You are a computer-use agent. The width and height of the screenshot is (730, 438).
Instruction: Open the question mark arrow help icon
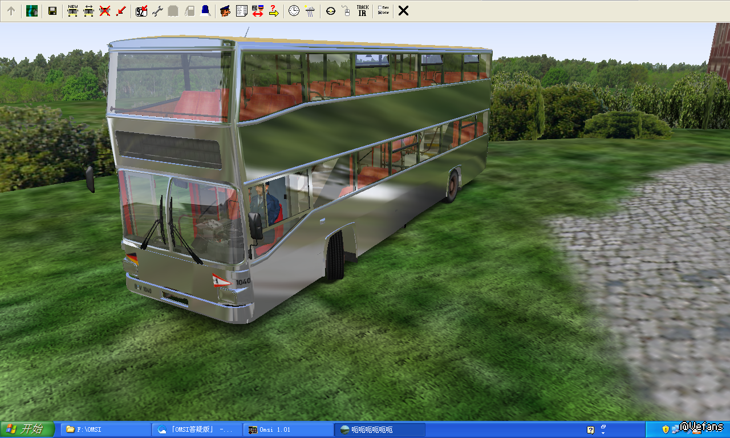tap(274, 11)
